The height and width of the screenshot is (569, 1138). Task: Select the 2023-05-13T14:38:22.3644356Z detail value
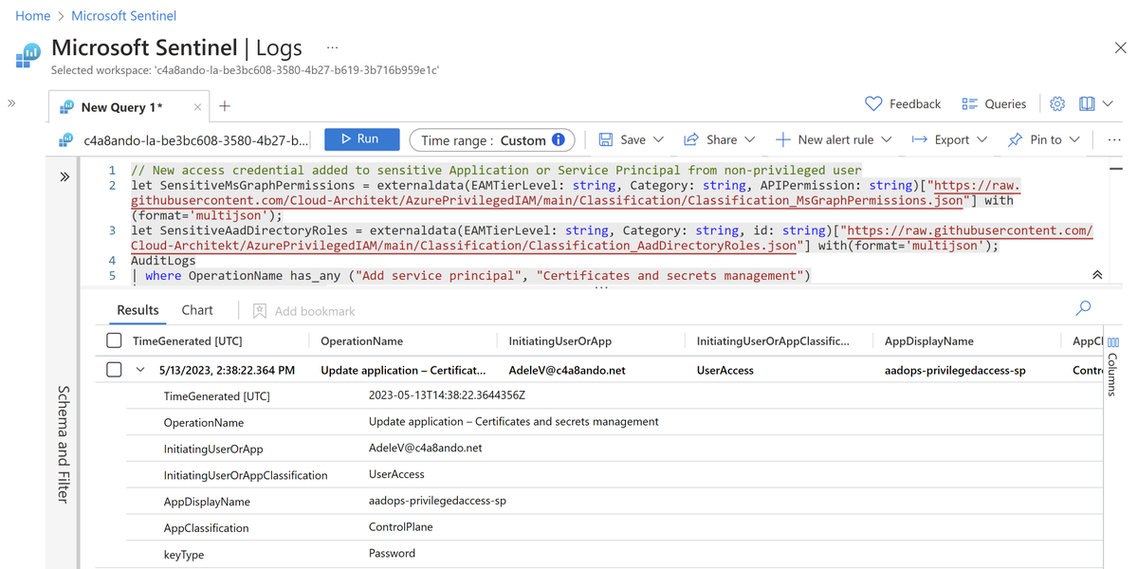[x=447, y=395]
